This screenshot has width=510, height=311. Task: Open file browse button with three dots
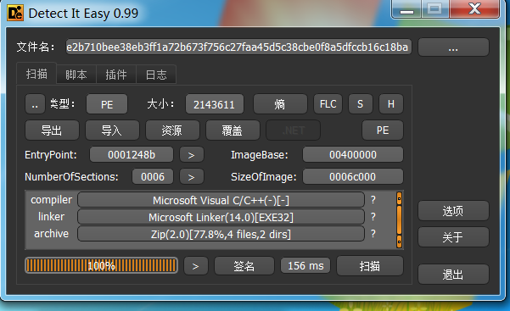tap(453, 47)
